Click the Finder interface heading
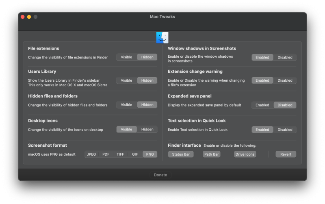This screenshot has height=204, width=325. point(184,145)
